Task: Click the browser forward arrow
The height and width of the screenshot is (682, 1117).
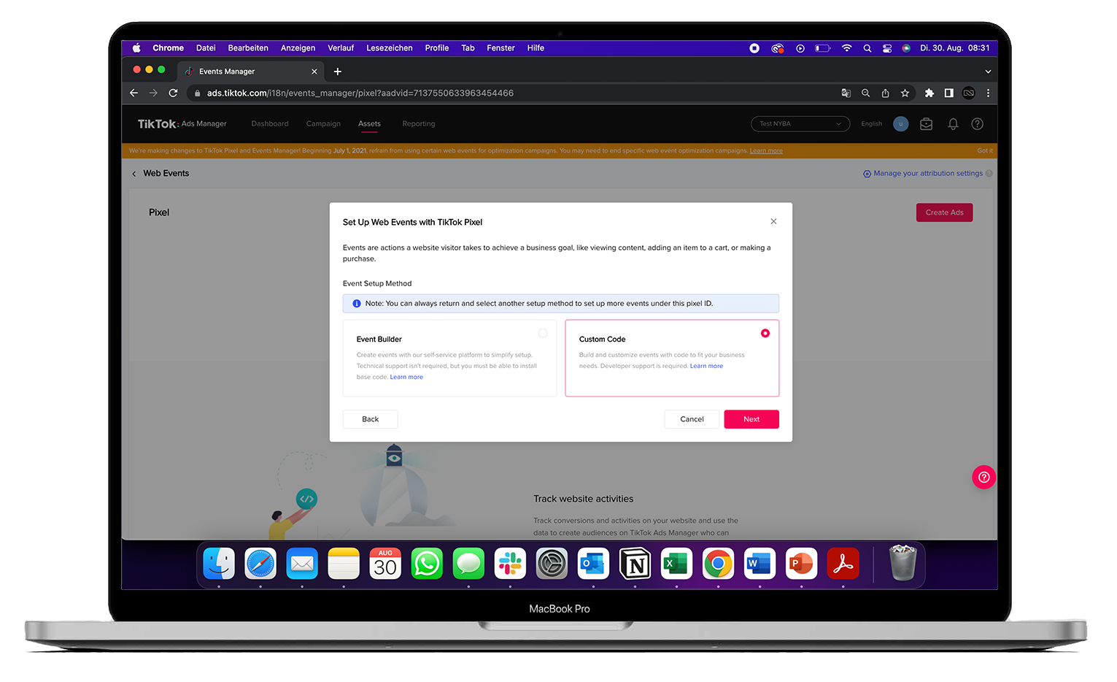Action: tap(153, 93)
